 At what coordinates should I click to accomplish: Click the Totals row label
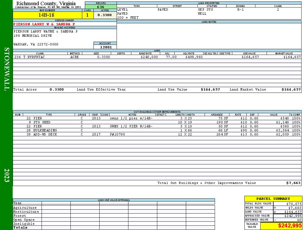[x=20, y=227]
